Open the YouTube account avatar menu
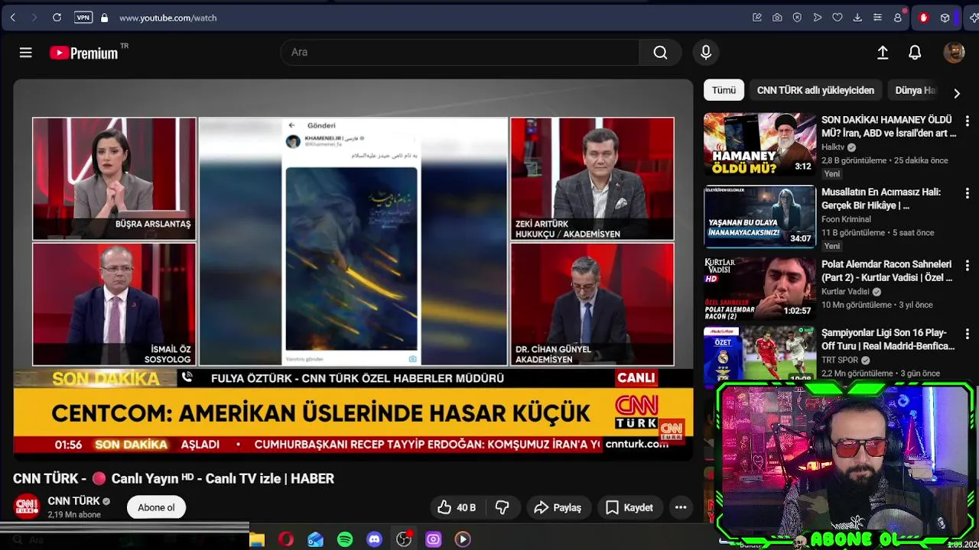This screenshot has height=550, width=979. click(954, 53)
